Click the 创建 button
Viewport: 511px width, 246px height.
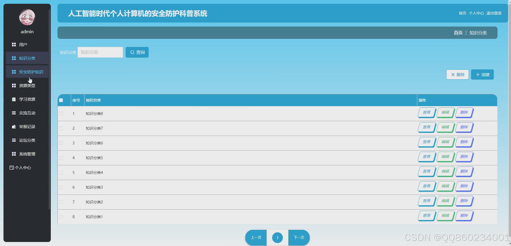coord(482,75)
